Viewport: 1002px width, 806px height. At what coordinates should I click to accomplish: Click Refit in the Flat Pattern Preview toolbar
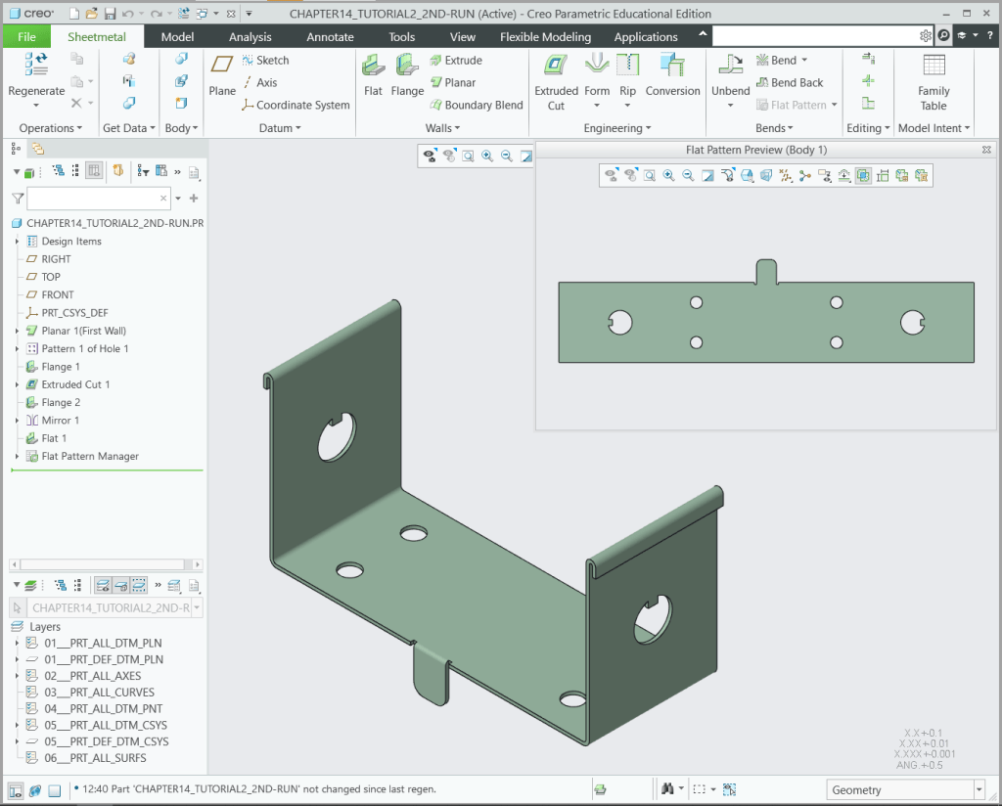point(650,176)
